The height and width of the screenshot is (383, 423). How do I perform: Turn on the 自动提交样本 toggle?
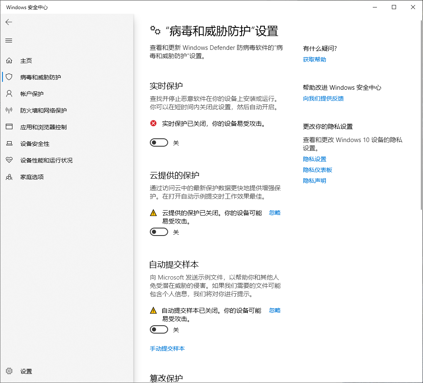click(159, 329)
